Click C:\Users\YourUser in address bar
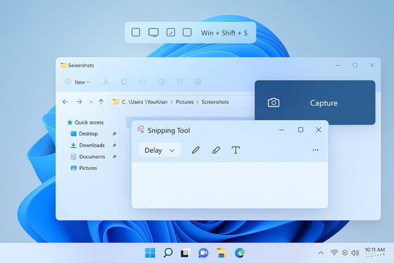 pos(145,102)
